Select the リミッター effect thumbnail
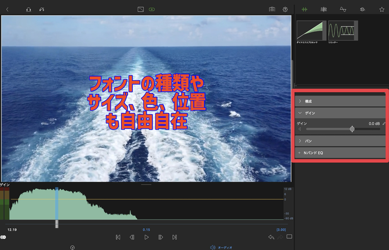This screenshot has width=389, height=250. click(x=342, y=31)
